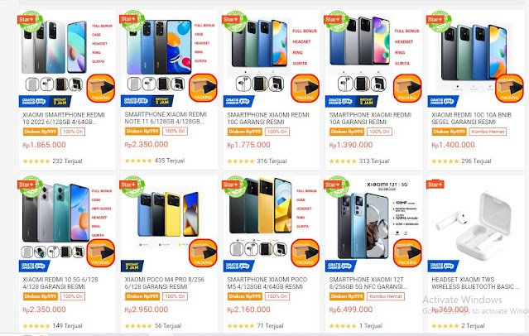Click the Instant 2 Jam badge on Poco M4 Pro

click(132, 266)
